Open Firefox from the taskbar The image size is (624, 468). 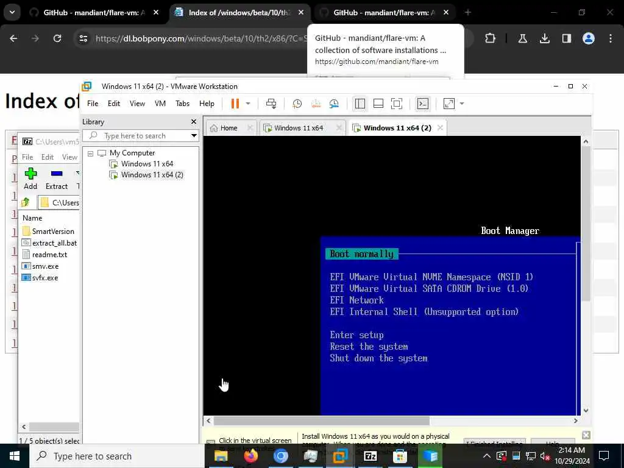250,456
